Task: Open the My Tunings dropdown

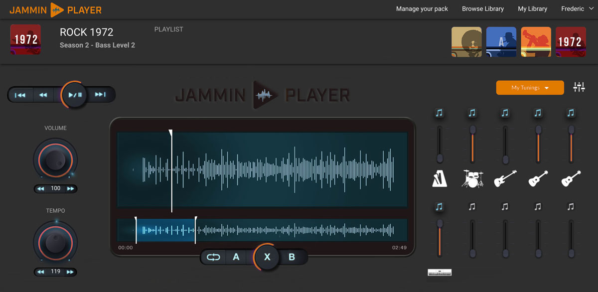Action: pyautogui.click(x=530, y=88)
